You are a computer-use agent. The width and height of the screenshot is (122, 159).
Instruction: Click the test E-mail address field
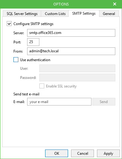coord(59,102)
